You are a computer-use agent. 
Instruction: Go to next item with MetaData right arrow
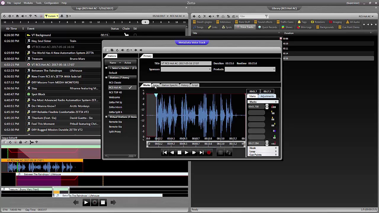(x=141, y=50)
